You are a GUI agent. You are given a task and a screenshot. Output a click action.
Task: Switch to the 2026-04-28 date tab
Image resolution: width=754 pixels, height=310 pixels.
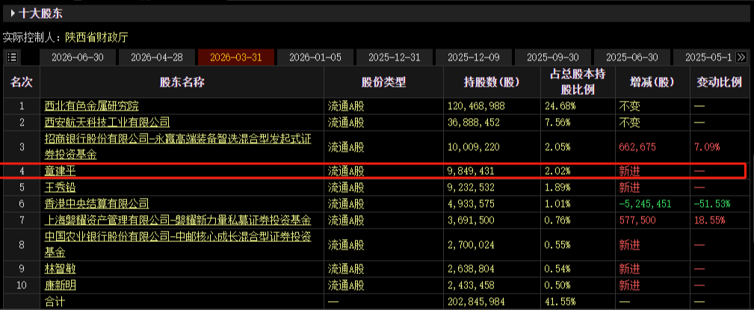(157, 58)
